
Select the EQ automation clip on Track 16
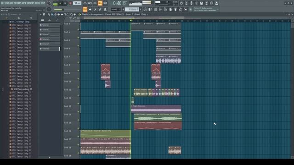106,133
